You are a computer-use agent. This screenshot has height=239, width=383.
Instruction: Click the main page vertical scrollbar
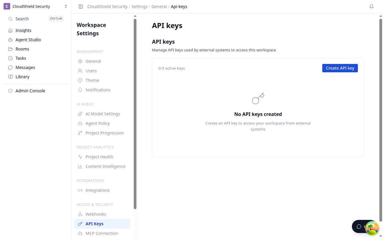tap(381, 119)
